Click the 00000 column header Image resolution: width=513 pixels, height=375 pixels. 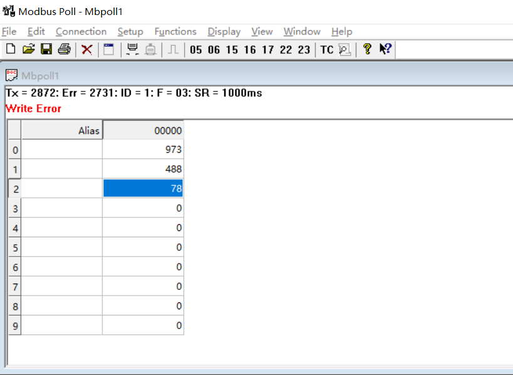tap(143, 130)
